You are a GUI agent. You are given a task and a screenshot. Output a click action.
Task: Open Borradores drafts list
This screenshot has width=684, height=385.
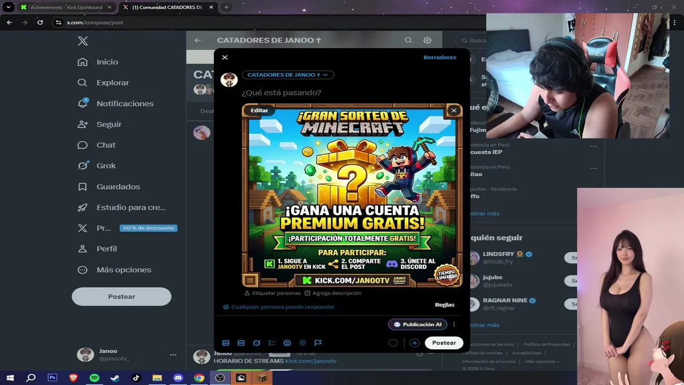click(440, 57)
